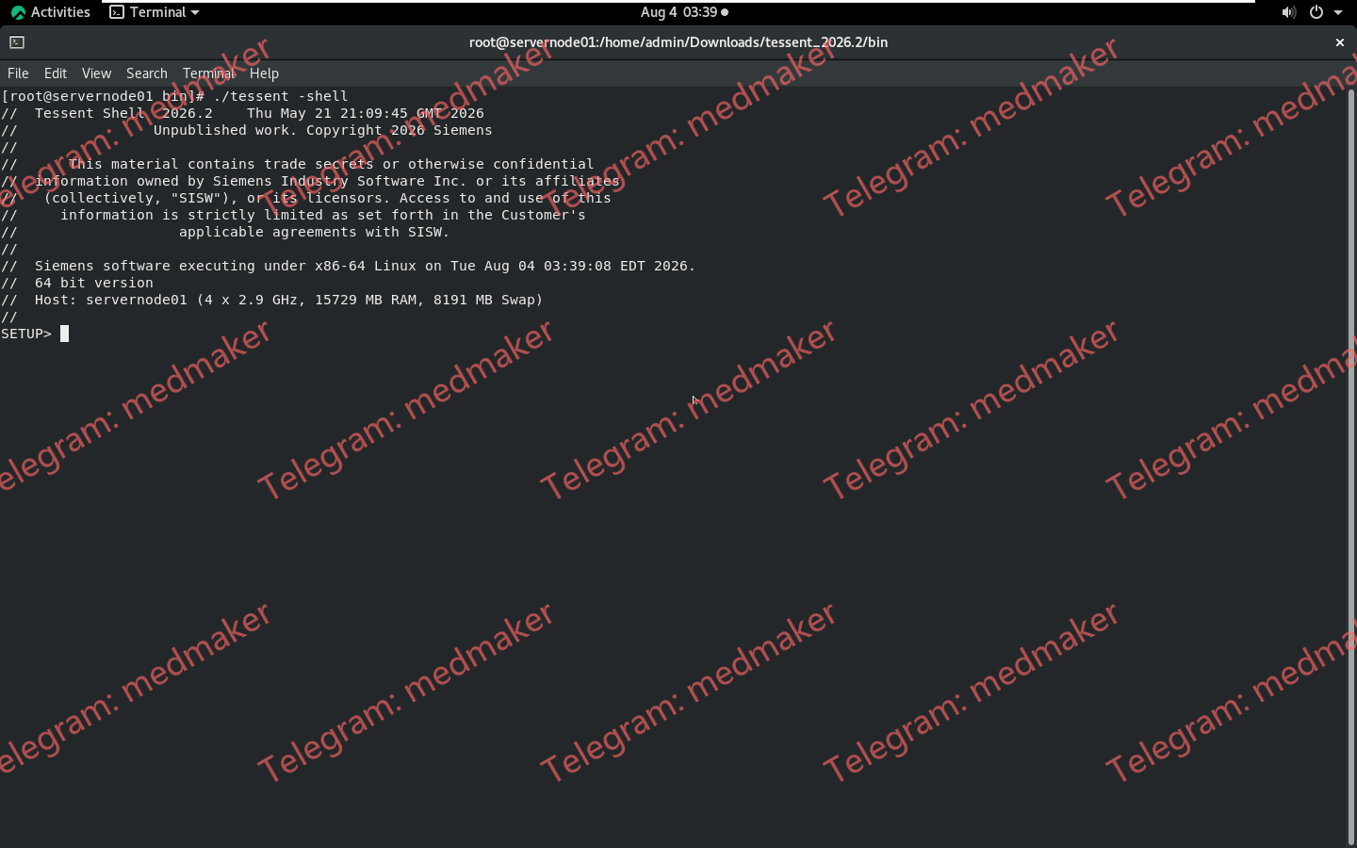
Task: Click the Terminal icon in top bar
Action: pyautogui.click(x=117, y=12)
